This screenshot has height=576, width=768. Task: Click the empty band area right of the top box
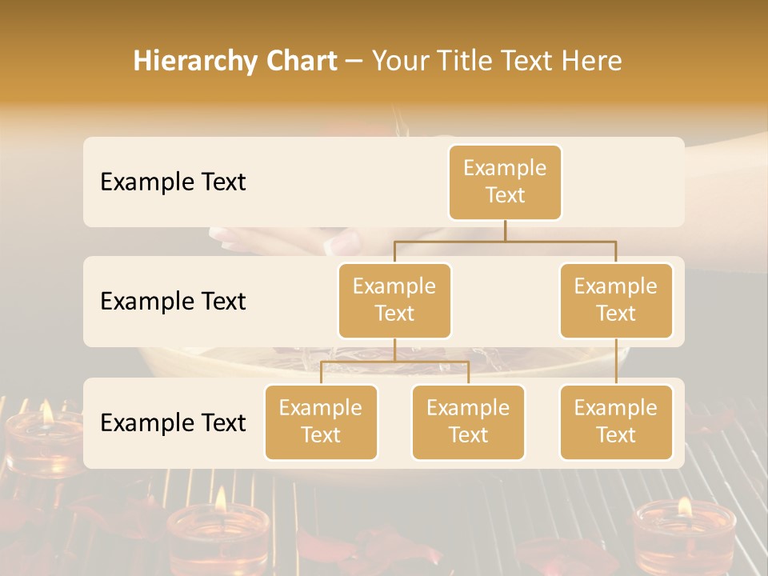pos(622,182)
